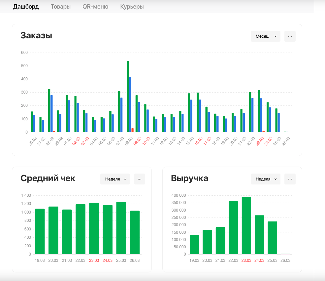This screenshot has width=325, height=281.
Task: Expand the Неделя dropdown in Средний чек
Action: 115,179
